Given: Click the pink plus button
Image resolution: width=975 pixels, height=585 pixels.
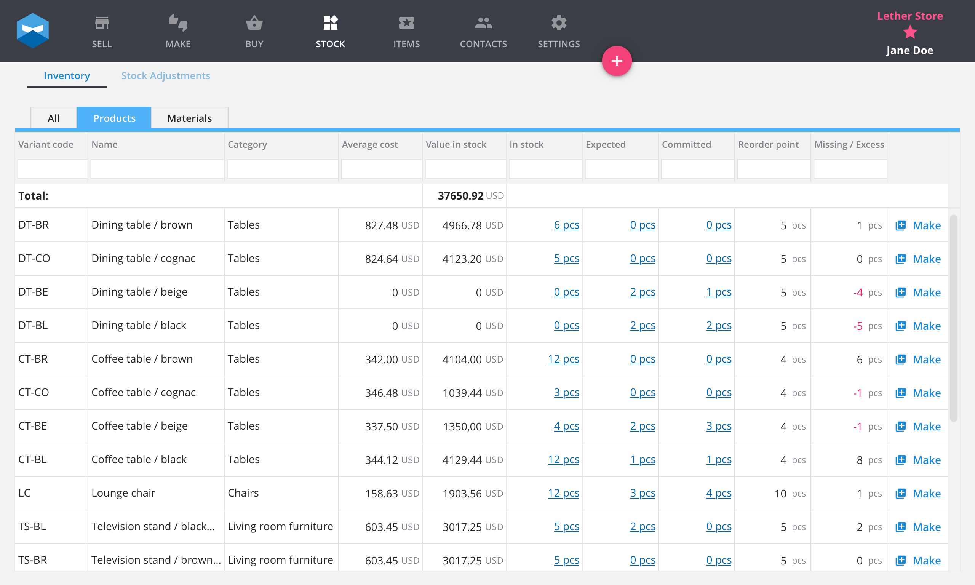Looking at the screenshot, I should click(616, 61).
